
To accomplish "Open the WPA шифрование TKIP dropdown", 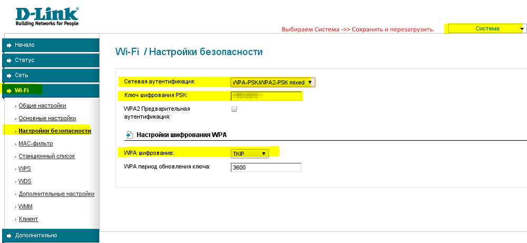I will pyautogui.click(x=249, y=154).
